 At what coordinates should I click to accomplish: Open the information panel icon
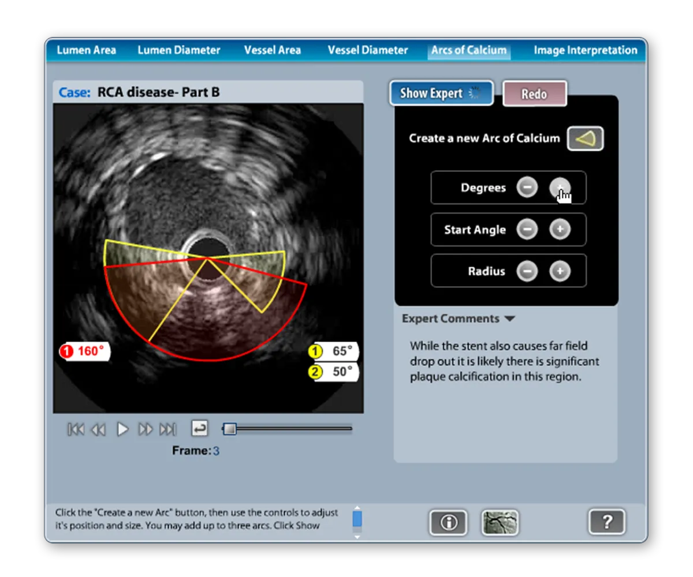(x=449, y=522)
